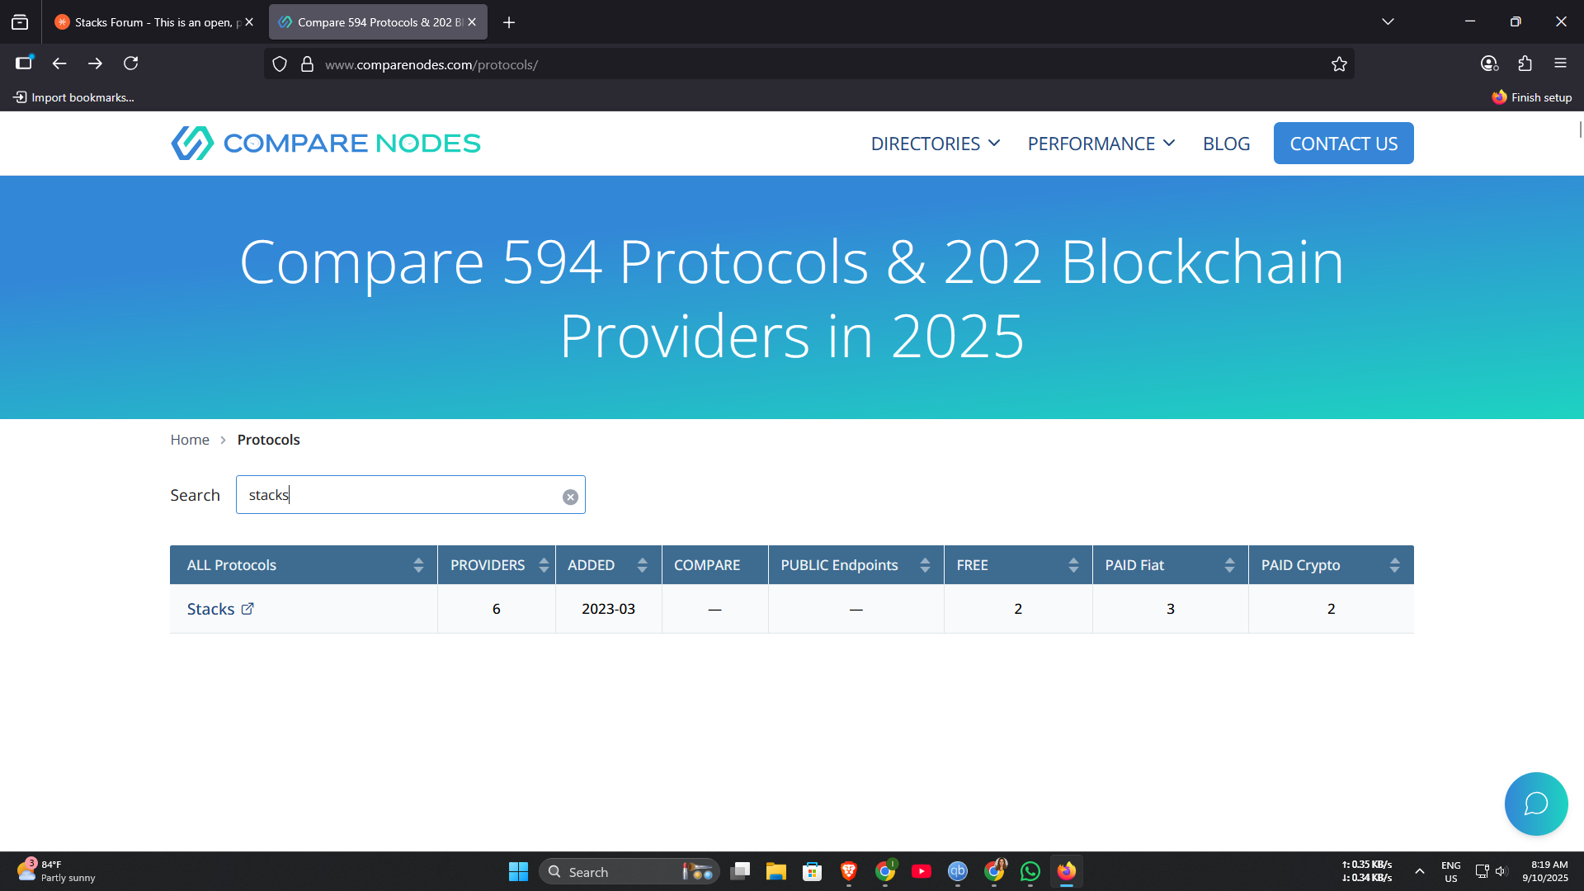This screenshot has height=891, width=1584.
Task: Go forward to the next page
Action: click(95, 64)
